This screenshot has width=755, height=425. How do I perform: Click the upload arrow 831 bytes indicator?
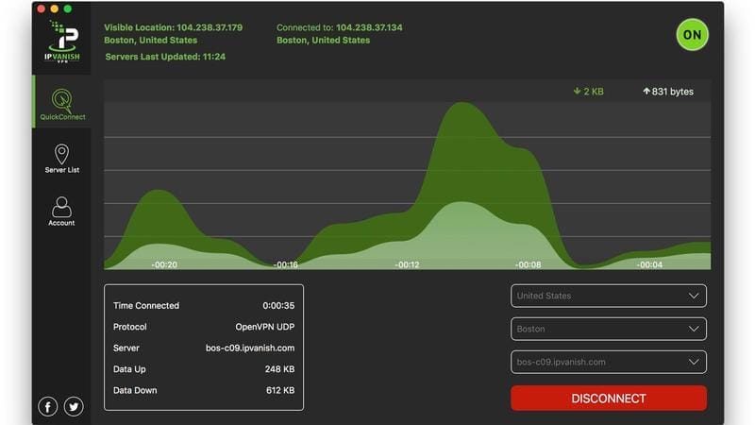tap(667, 92)
